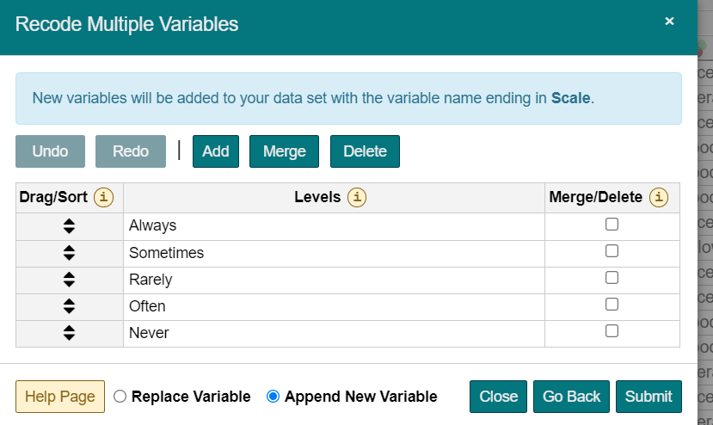Choose the Append New Variable radio button

pyautogui.click(x=274, y=397)
